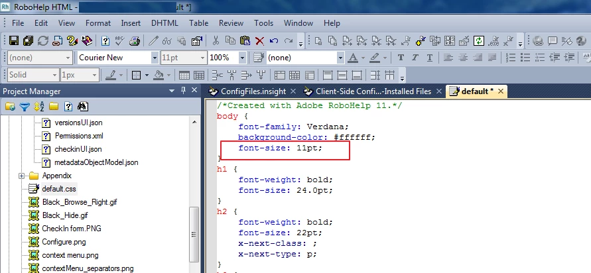Click the Copy icon in standard toolbar
The width and height of the screenshot is (591, 273).
click(230, 40)
